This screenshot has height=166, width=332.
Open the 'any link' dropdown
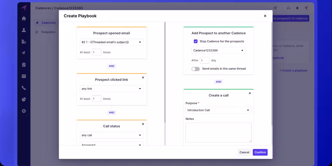pyautogui.click(x=112, y=89)
